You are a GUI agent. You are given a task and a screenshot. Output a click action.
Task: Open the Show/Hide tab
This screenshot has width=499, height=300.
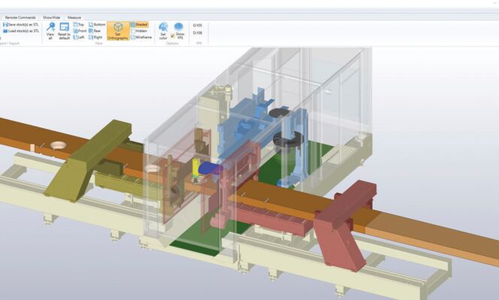[x=52, y=16]
